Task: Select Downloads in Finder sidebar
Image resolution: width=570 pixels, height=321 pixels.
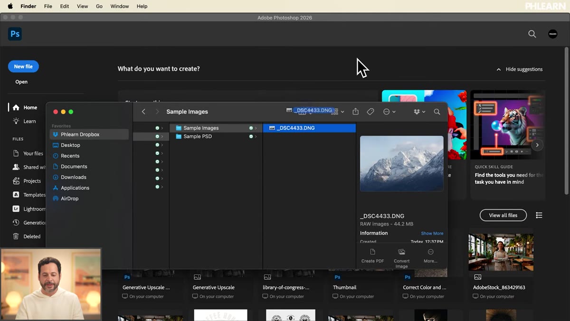Action: 89,177
